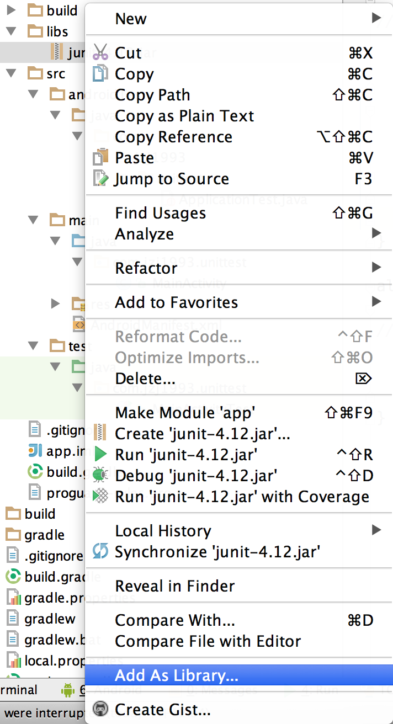Select Add As Library menu entry
This screenshot has height=724, width=393.
point(177,675)
